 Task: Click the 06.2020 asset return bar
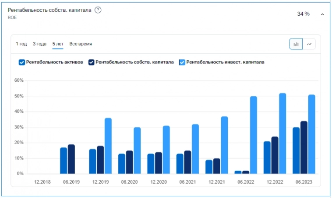122,164
